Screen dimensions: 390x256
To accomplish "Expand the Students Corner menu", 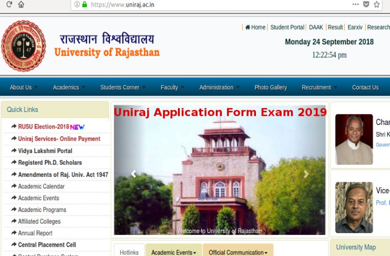I will 123,87.
